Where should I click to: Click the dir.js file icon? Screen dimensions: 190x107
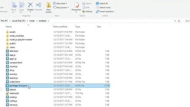pyautogui.click(x=7, y=70)
